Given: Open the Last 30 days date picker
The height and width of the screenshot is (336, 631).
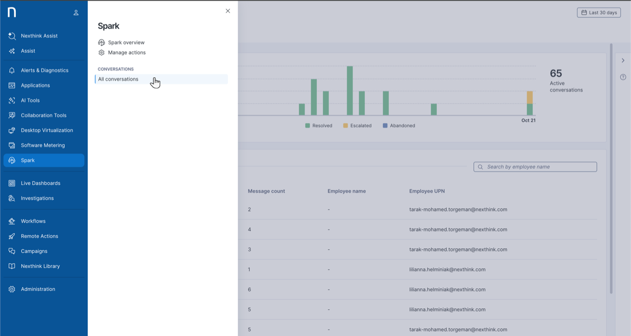Looking at the screenshot, I should tap(598, 13).
